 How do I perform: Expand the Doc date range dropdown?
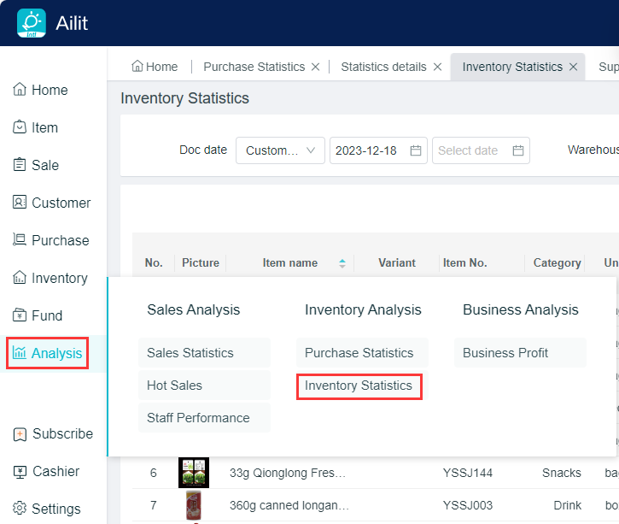coord(280,150)
